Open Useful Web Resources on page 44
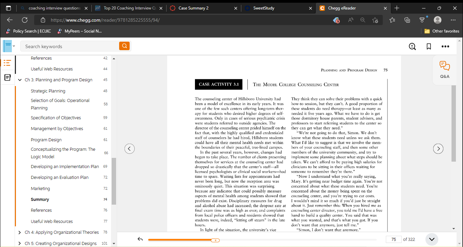Image resolution: width=463 pixels, height=247 pixels. pos(52,69)
